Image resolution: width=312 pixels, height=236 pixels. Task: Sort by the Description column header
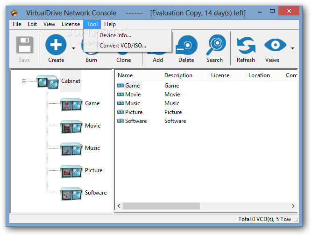coord(184,75)
